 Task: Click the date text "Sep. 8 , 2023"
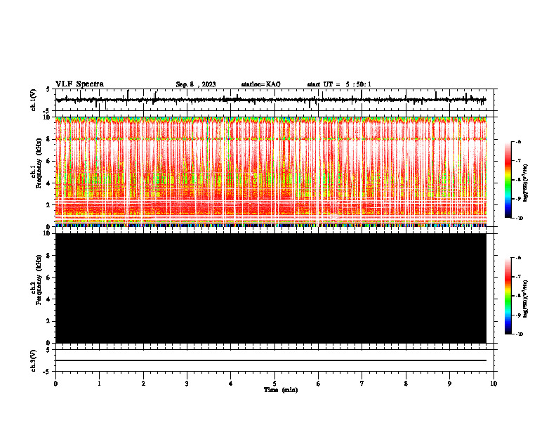[196, 84]
